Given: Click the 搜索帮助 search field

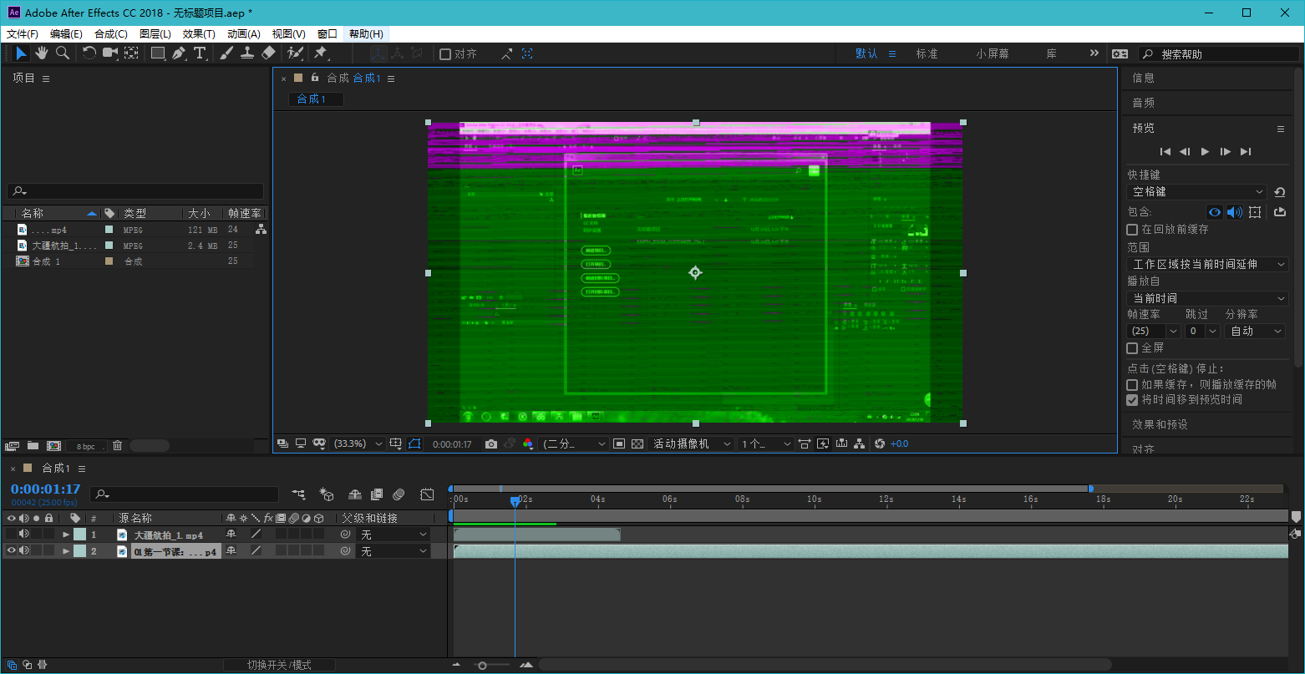Looking at the screenshot, I should [x=1218, y=54].
